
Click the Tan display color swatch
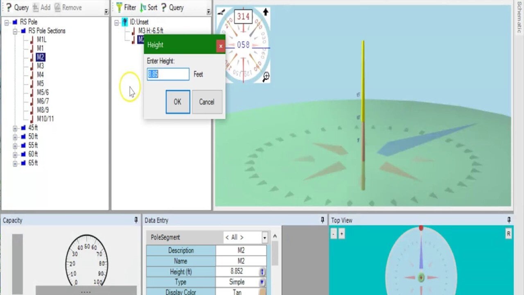[x=262, y=292]
